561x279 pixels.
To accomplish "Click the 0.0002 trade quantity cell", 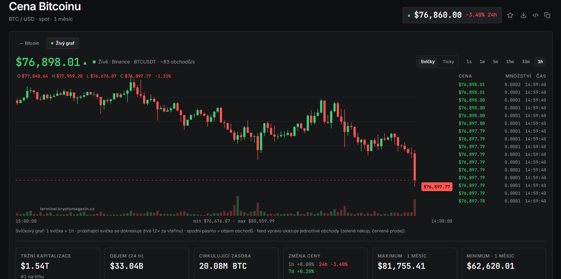I will pyautogui.click(x=513, y=85).
